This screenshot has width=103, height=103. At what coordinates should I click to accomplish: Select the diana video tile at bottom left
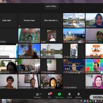click(x=9, y=82)
